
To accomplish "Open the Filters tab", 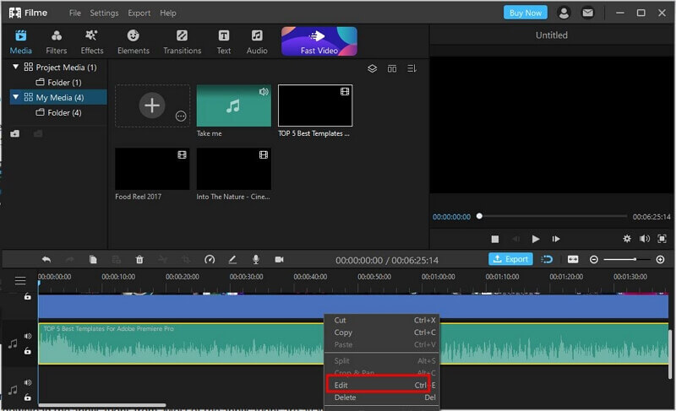I will pos(57,41).
